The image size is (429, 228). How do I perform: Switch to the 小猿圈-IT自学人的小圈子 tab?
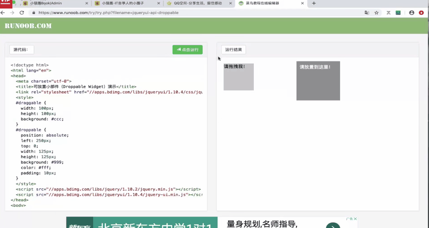[x=126, y=3]
